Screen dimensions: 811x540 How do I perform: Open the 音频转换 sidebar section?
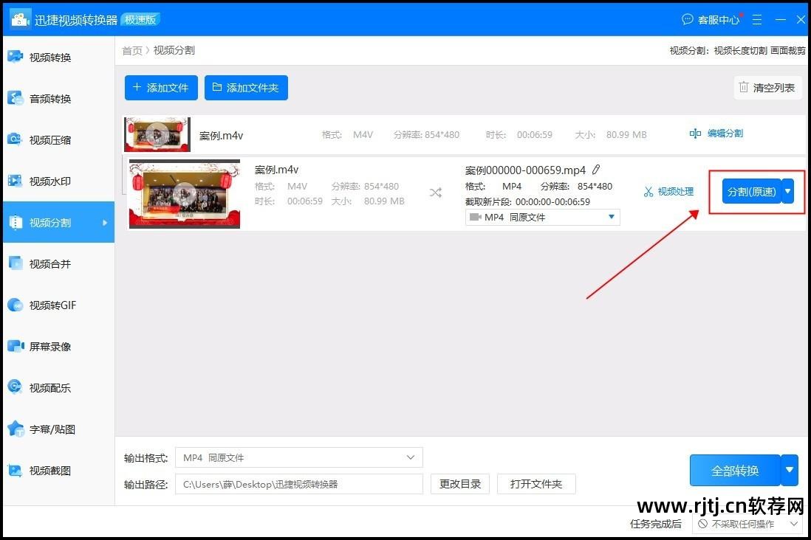point(58,99)
